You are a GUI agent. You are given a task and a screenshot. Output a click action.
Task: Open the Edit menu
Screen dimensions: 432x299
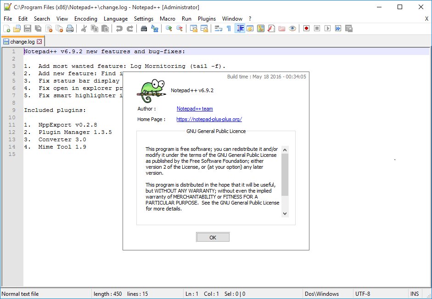23,19
